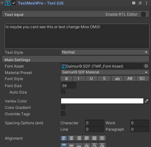Toggle lowercase ab font style
The height and width of the screenshot is (147, 151).
point(117,78)
